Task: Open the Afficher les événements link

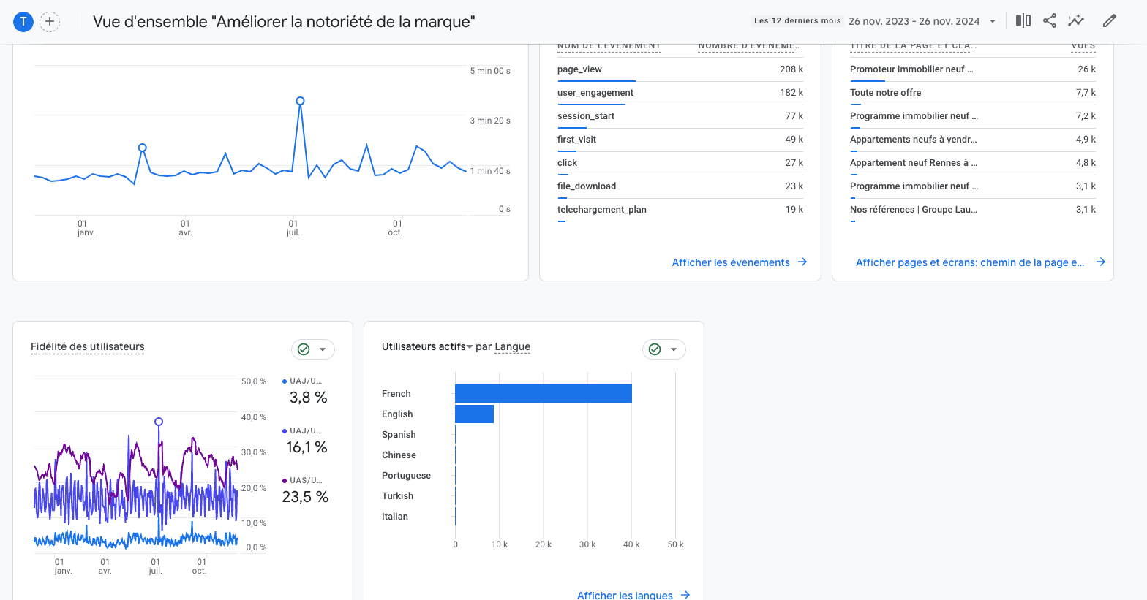Action: (730, 262)
